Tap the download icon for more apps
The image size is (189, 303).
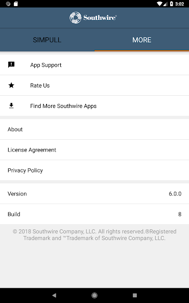(x=11, y=106)
